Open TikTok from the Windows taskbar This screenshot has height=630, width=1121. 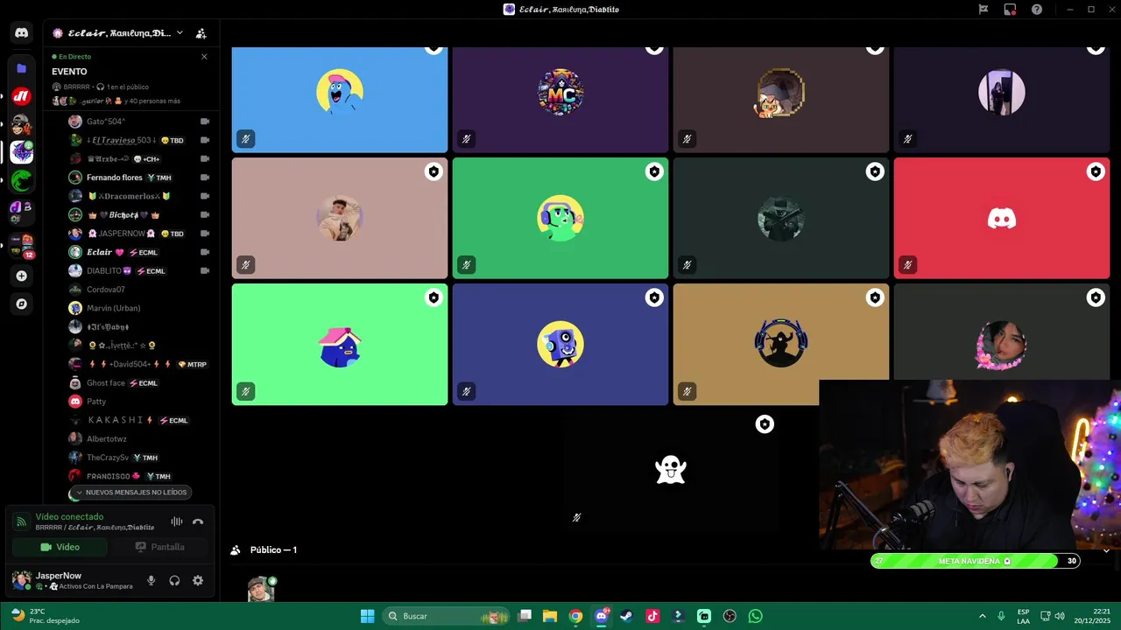(x=652, y=616)
